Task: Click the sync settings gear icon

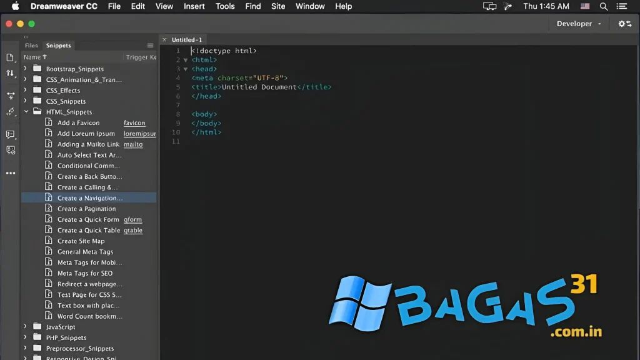Action: 624,24
